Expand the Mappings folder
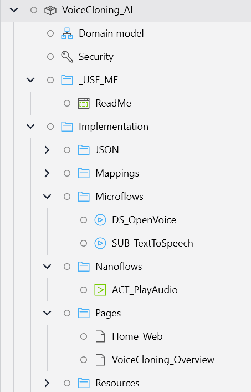Image resolution: width=251 pixels, height=392 pixels. pyautogui.click(x=47, y=173)
